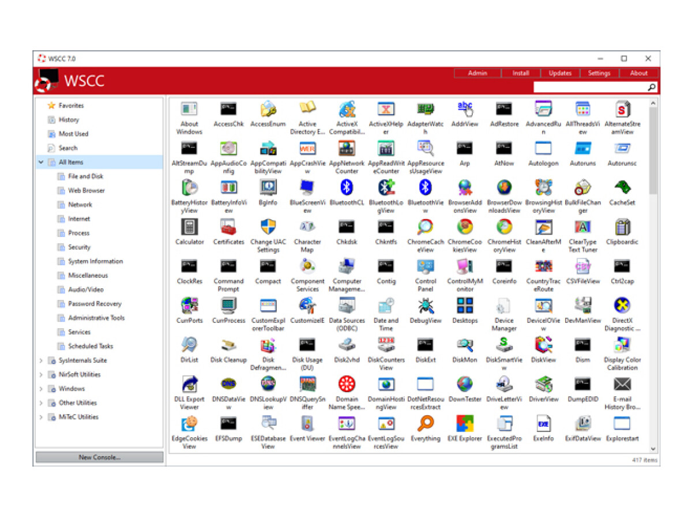Expand the Other Utilities node
Screen dimensions: 692x519
(x=41, y=403)
